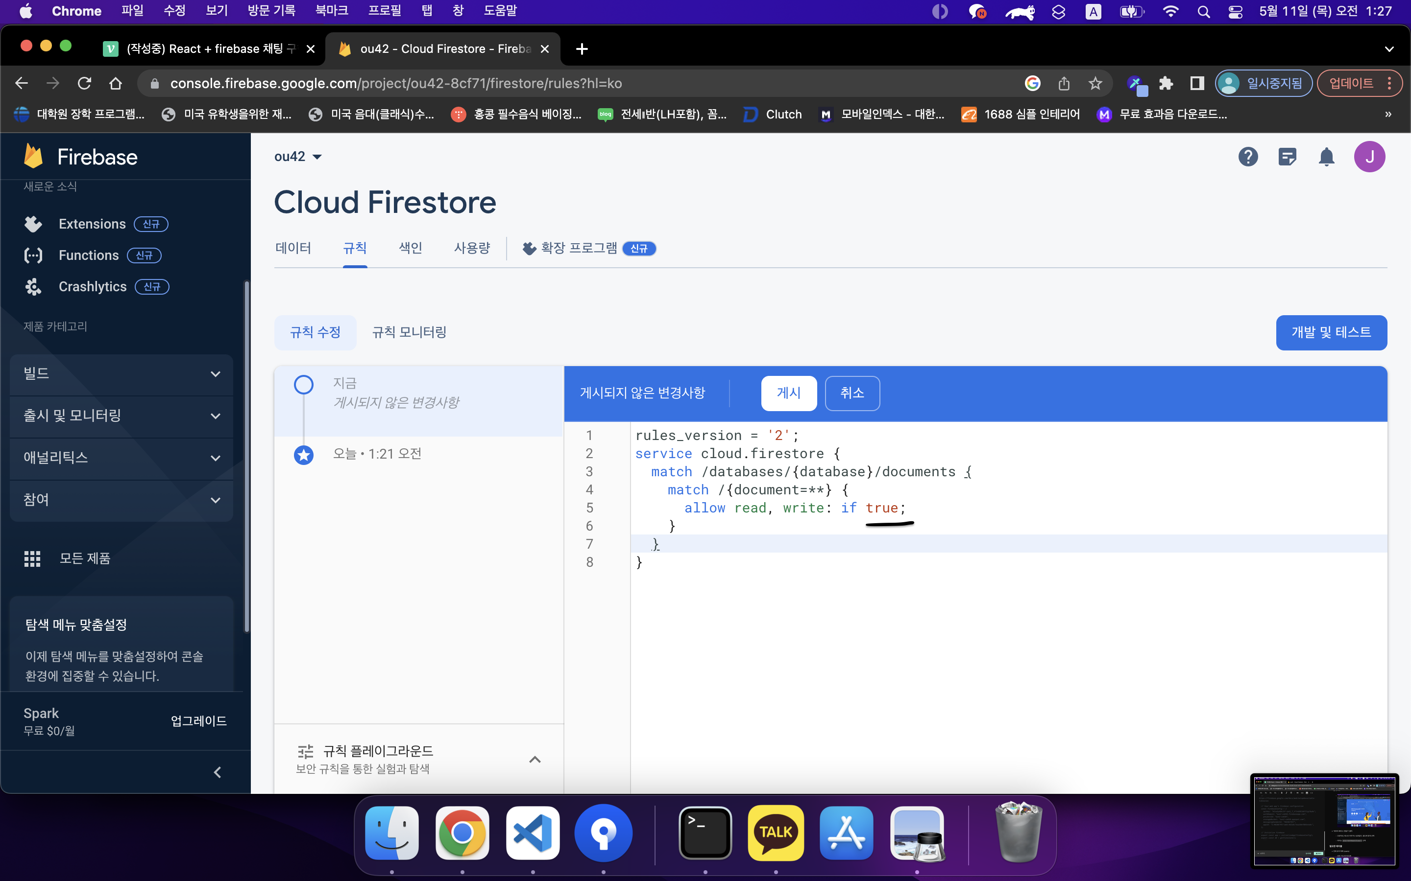
Task: Open the 확장 프로그램 tab
Action: [589, 248]
